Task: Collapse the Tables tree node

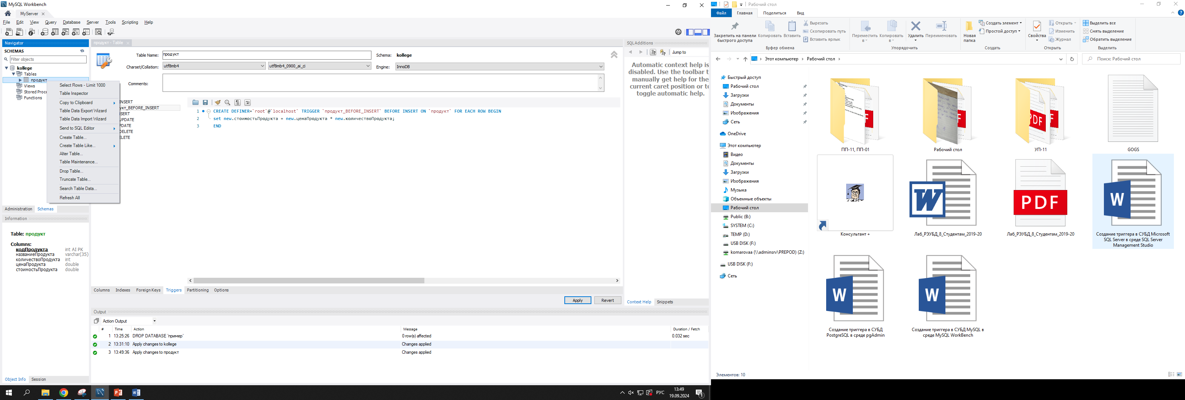Action: (x=13, y=74)
